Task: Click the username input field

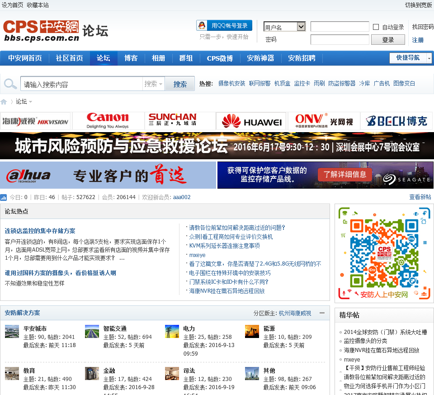Action: [340, 27]
